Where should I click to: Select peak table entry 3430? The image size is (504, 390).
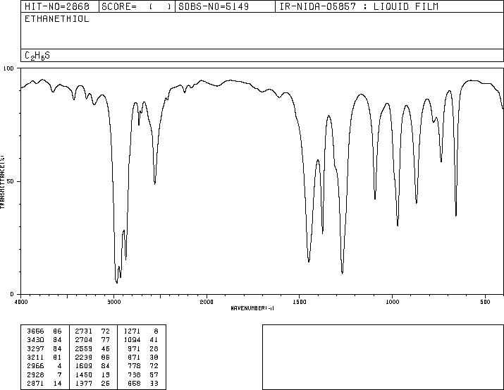pyautogui.click(x=35, y=340)
